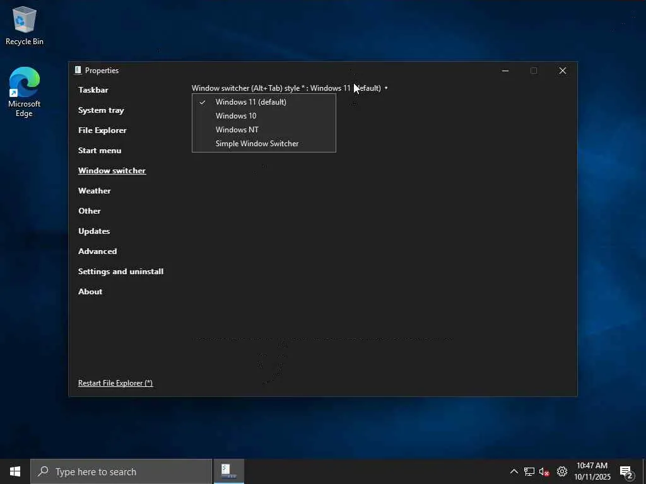Collapse the Window switcher style dropdown
Image resolution: width=646 pixels, height=484 pixels.
click(290, 88)
